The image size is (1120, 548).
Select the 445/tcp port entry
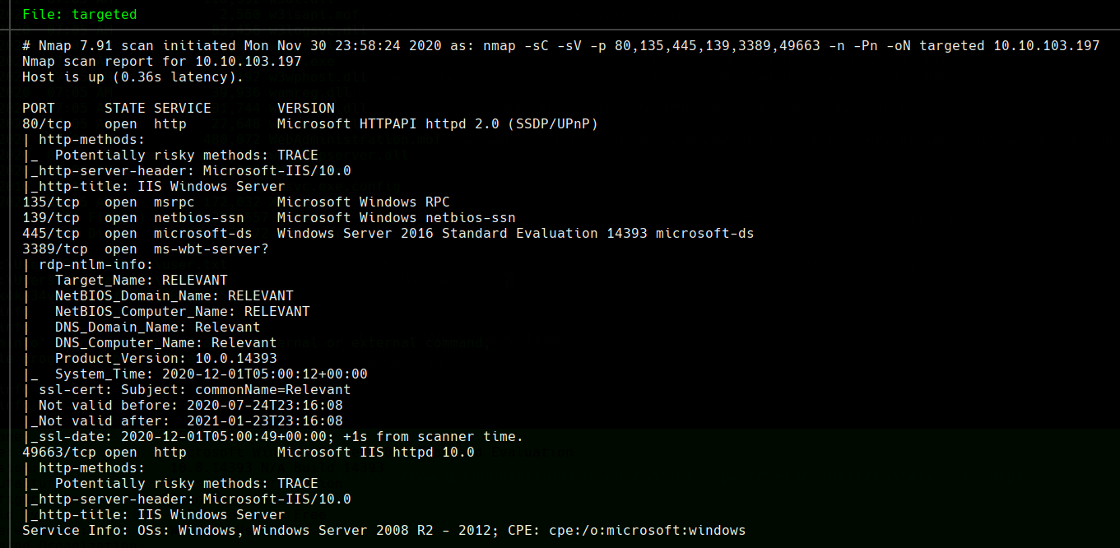pos(51,234)
